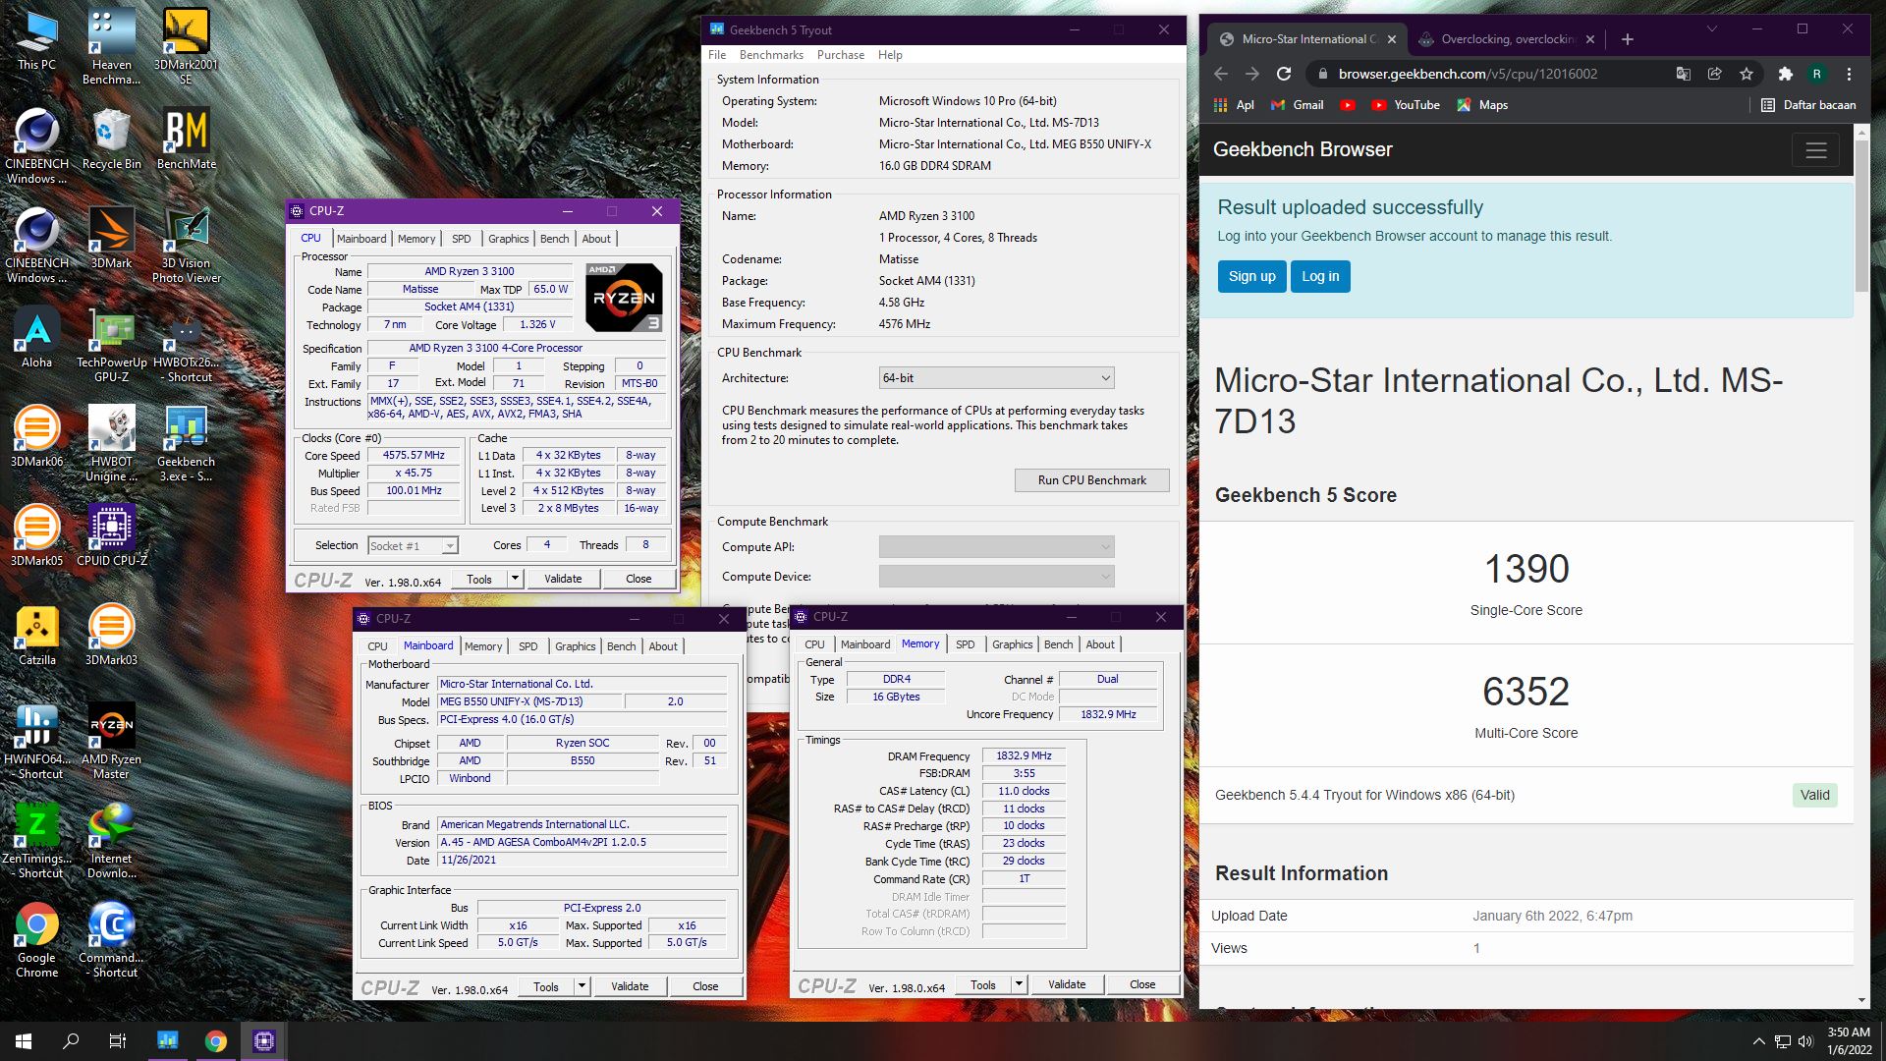
Task: Open Task View on the taskbar
Action: [117, 1041]
